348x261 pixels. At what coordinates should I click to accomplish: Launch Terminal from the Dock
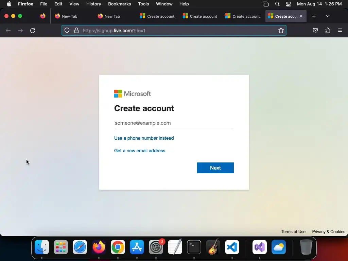194,247
